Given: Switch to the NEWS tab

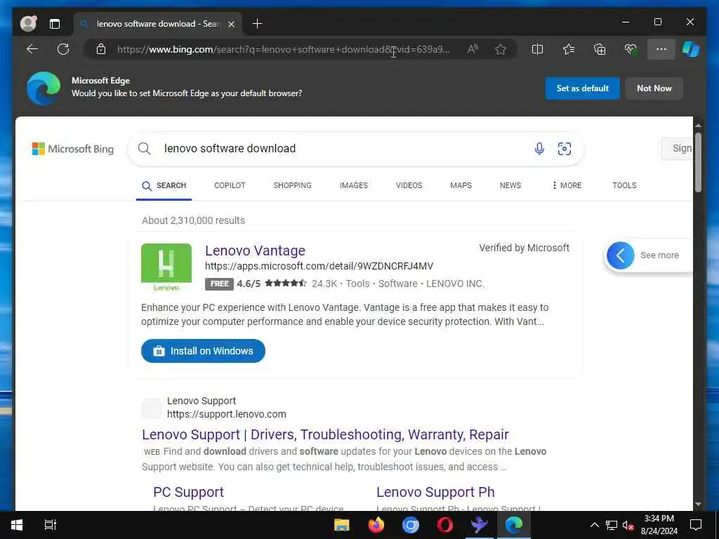Looking at the screenshot, I should pos(510,185).
